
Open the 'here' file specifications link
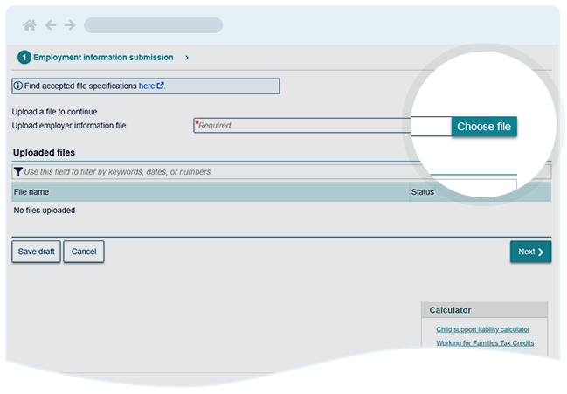point(146,86)
